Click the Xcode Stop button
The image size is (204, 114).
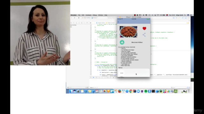point(79,18)
